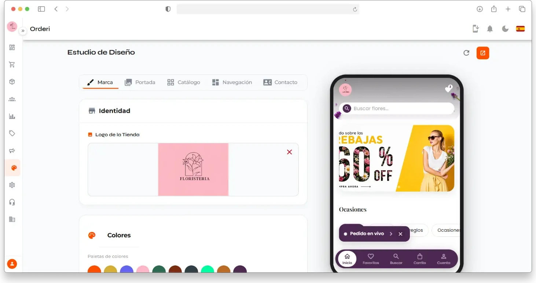This screenshot has width=536, height=283.
Task: Choose the pink color palette swatch
Action: coord(143,269)
